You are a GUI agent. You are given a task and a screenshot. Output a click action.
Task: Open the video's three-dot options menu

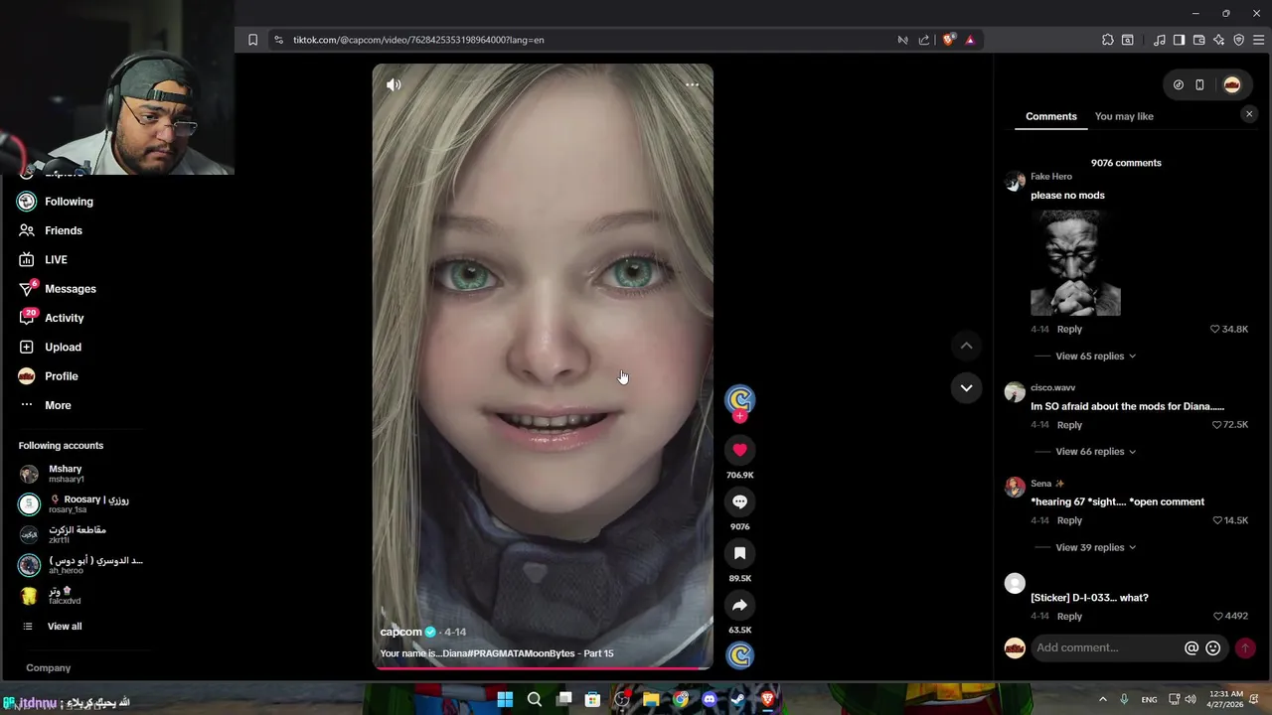(x=692, y=85)
